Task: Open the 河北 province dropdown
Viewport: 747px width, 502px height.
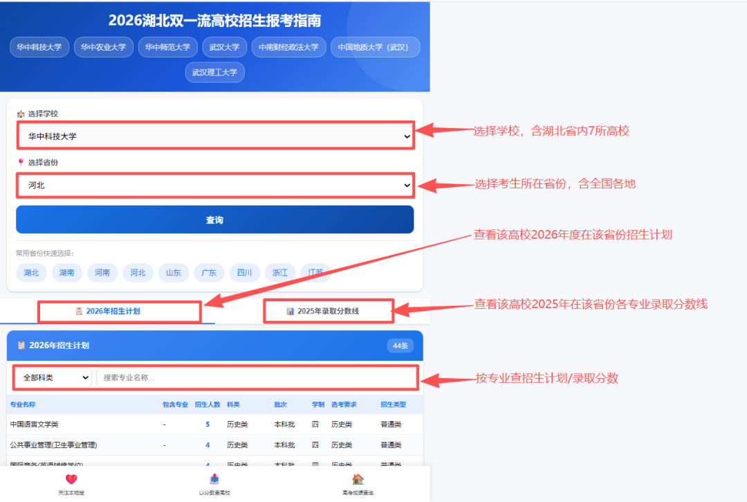Action: coord(215,185)
